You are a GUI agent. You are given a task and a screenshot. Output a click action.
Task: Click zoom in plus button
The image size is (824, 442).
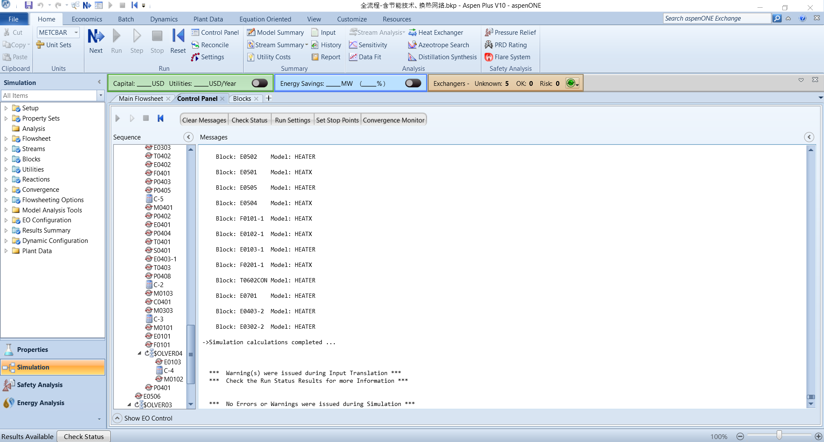[x=818, y=436]
